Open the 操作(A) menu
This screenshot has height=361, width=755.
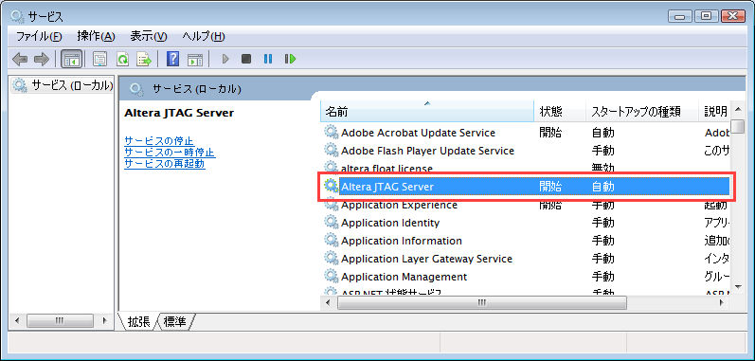coord(97,37)
